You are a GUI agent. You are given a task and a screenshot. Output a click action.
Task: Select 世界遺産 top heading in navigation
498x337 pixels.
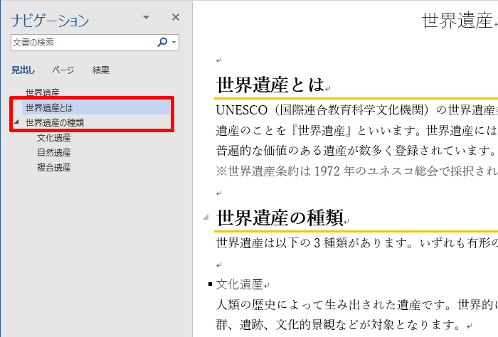[43, 92]
